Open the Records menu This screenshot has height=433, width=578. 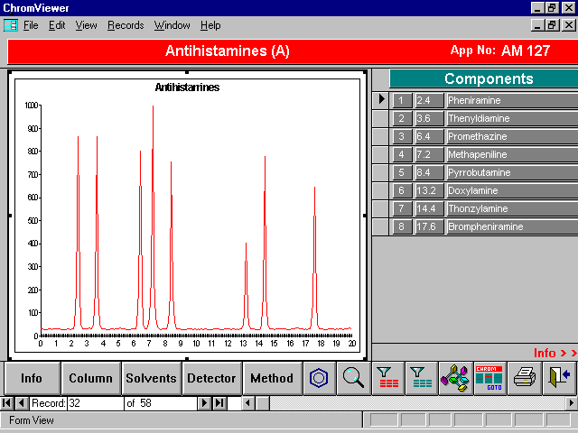point(126,25)
